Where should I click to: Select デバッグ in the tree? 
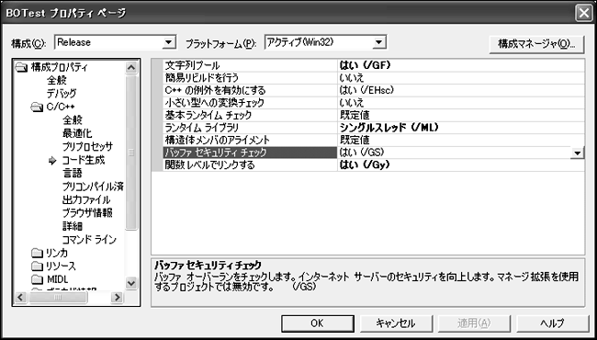(62, 94)
